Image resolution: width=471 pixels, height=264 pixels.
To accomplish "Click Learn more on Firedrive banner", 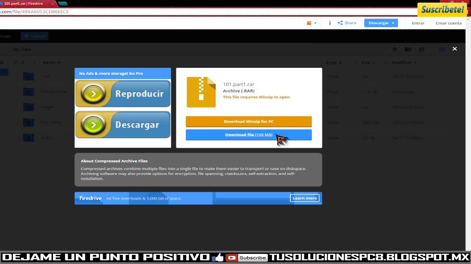I will point(305,198).
